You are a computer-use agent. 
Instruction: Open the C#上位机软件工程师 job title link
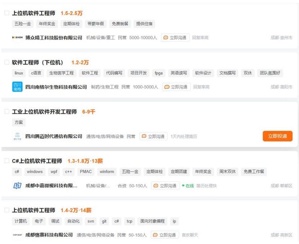tap(37, 161)
